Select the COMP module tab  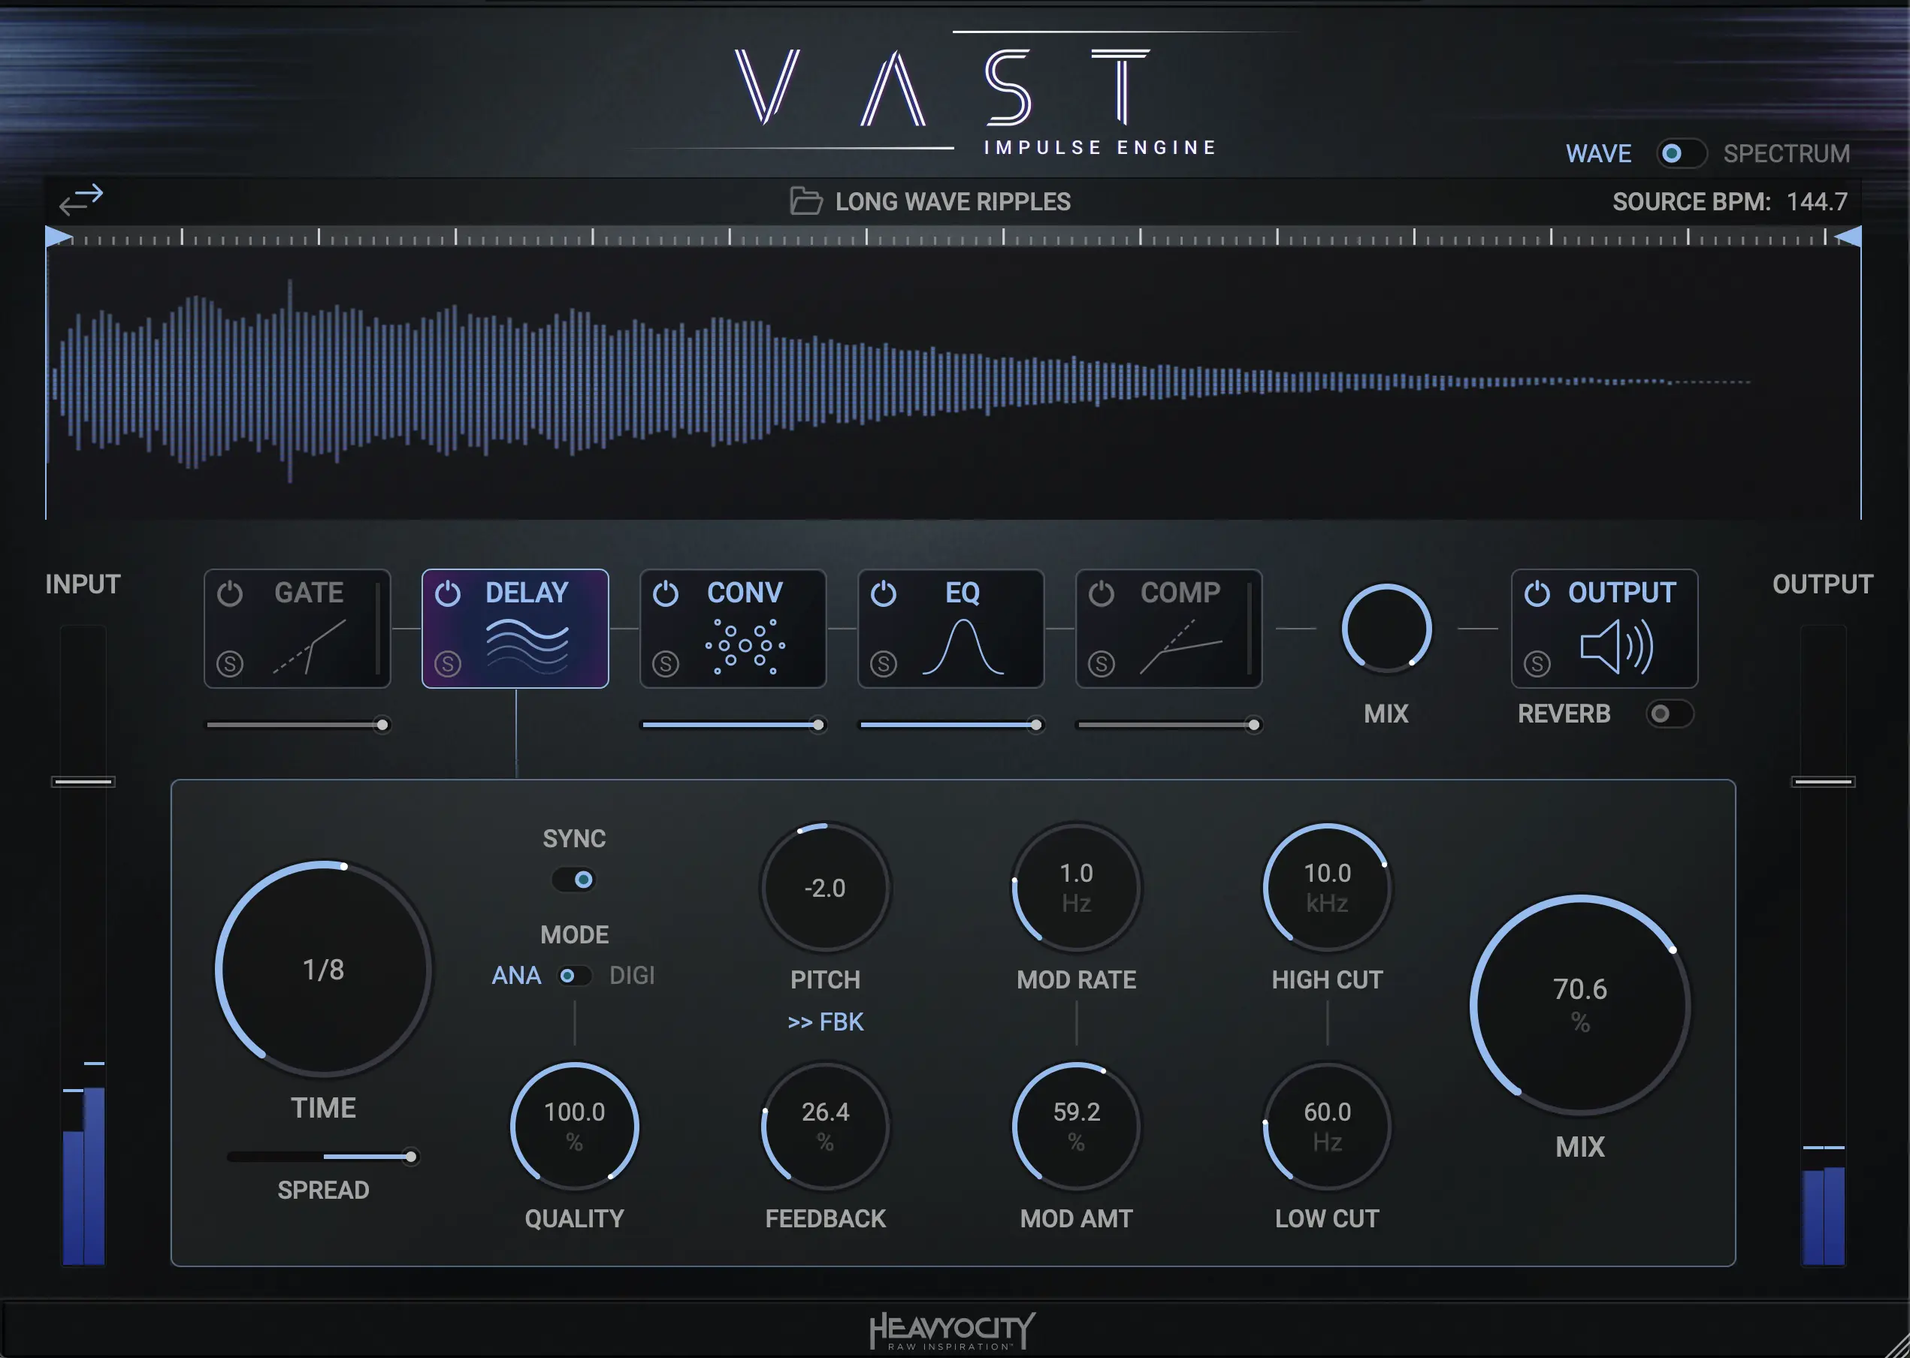(1168, 629)
